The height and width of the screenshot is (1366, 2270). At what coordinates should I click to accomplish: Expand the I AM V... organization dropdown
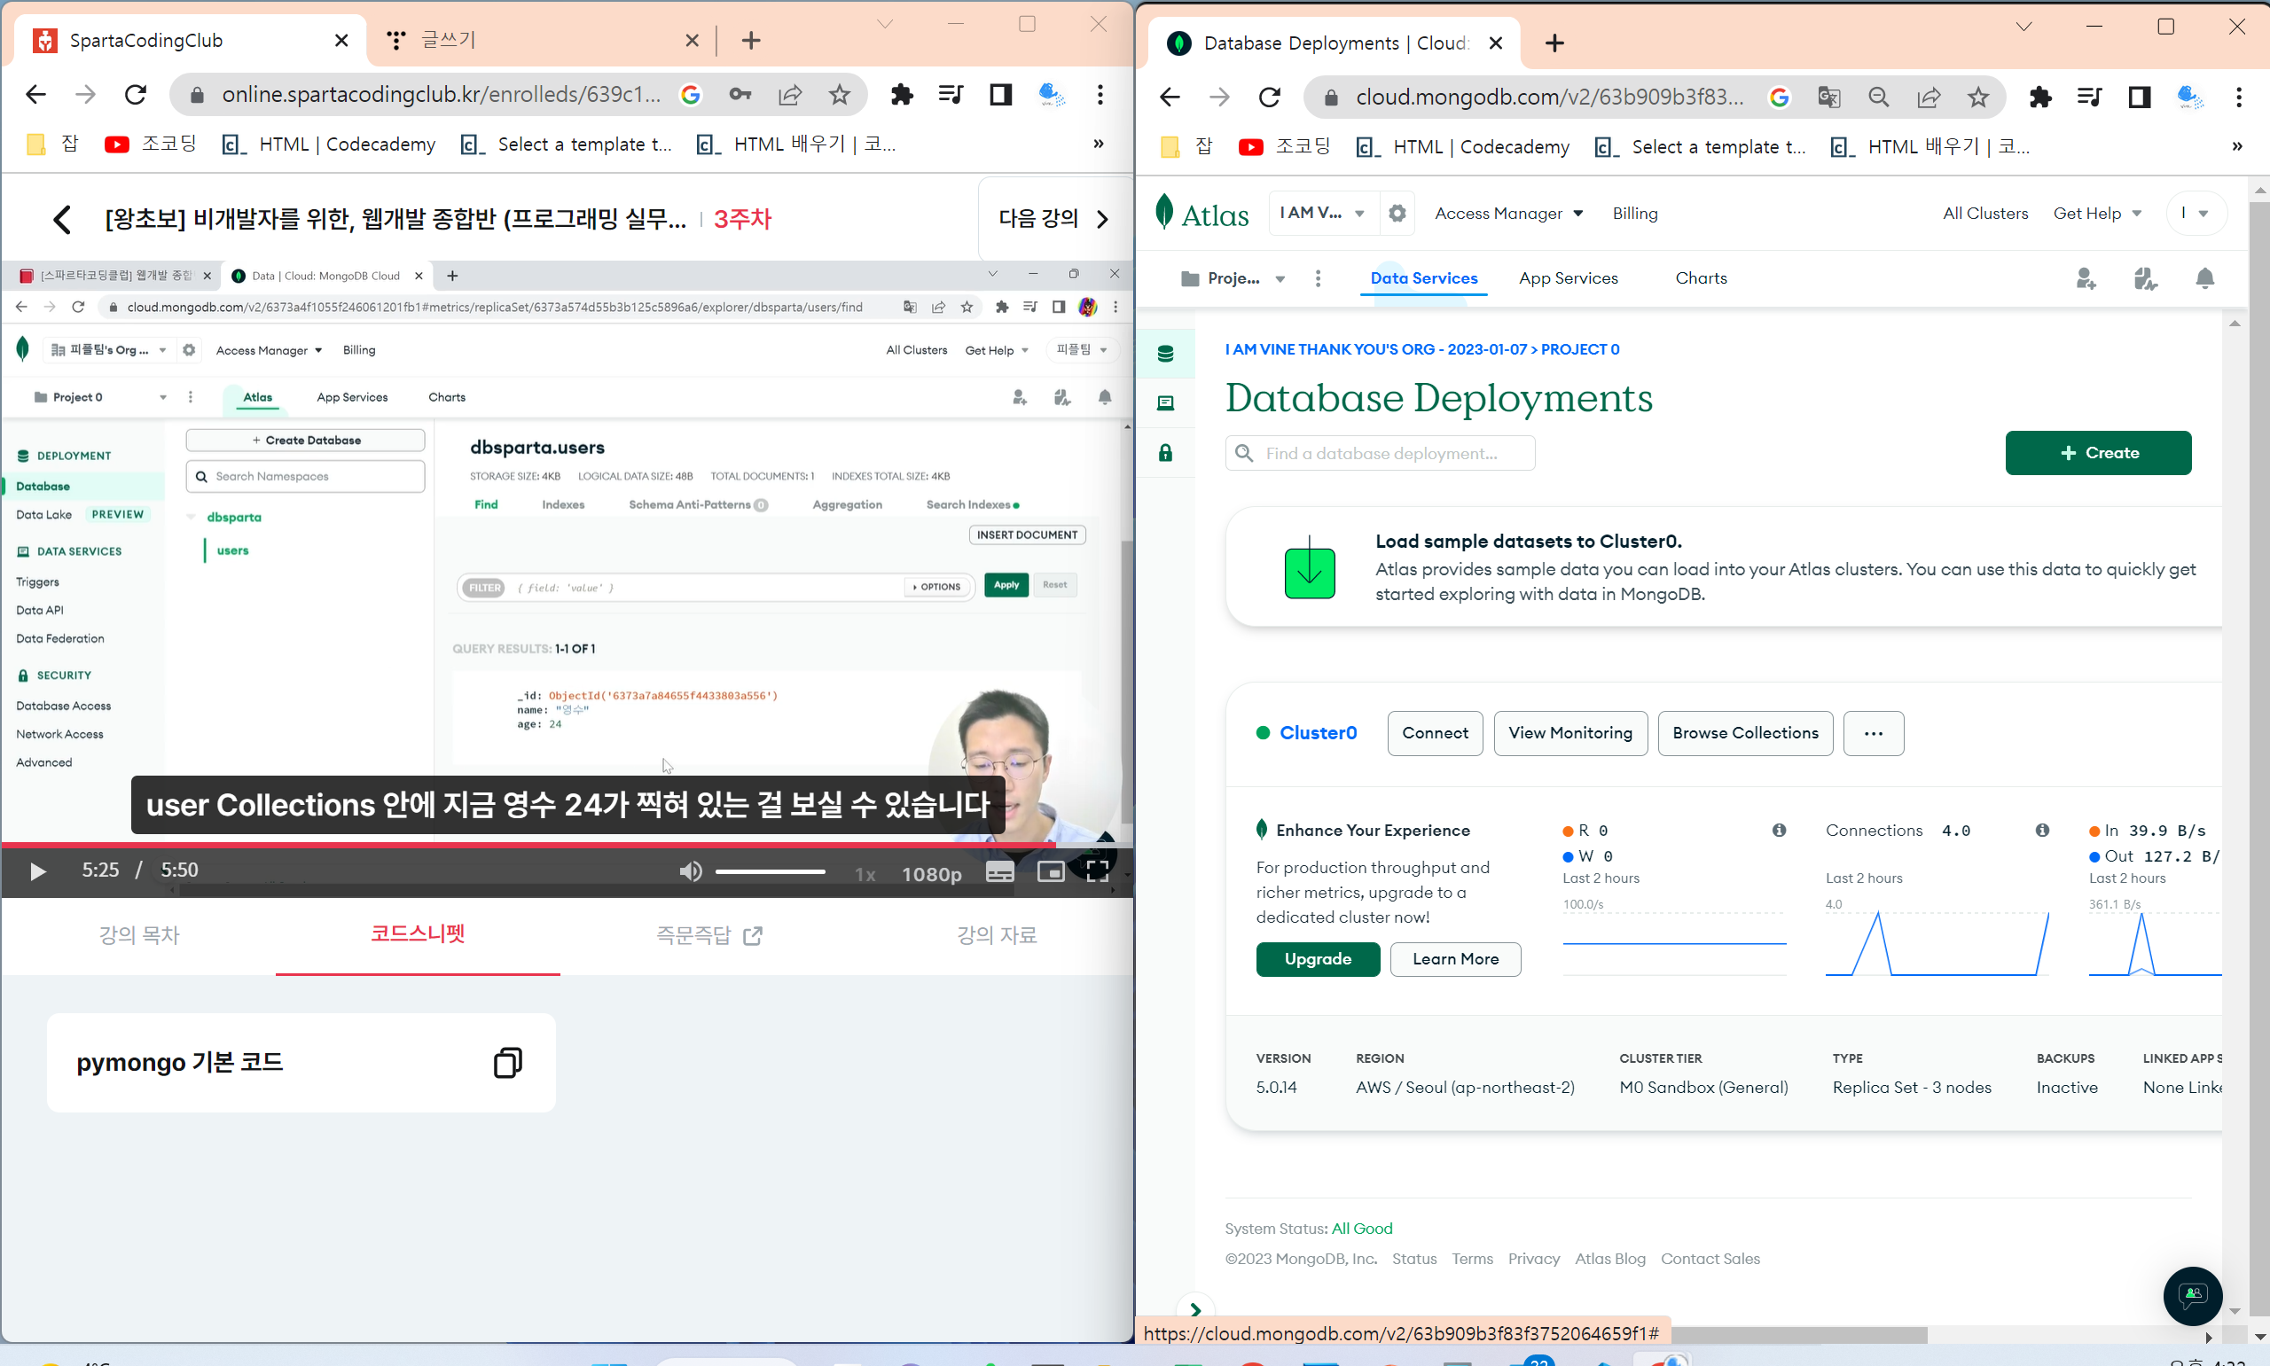point(1324,214)
